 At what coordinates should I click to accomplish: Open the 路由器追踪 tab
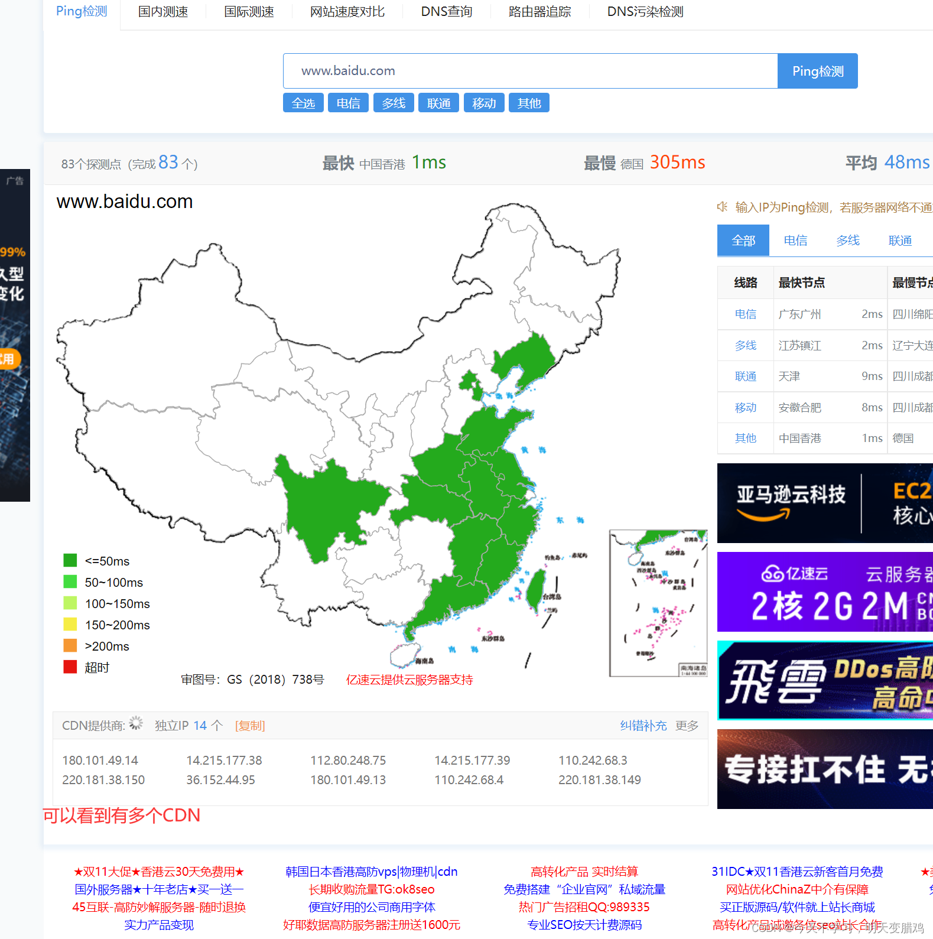click(540, 12)
